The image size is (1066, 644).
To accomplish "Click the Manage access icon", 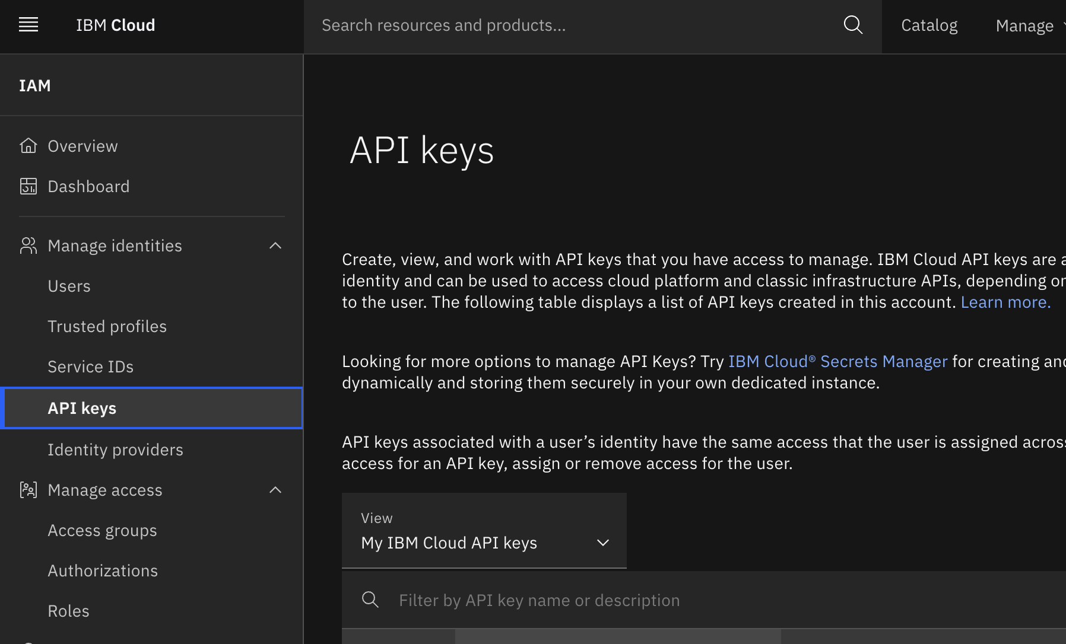I will click(28, 490).
